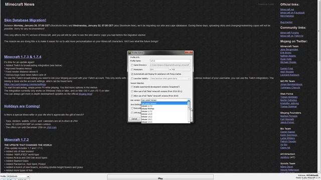This screenshot has height=180, width=321.
Task: Open 'Minecraft 1.7.3 & 1.7.4' news headline
Action: tap(23, 57)
